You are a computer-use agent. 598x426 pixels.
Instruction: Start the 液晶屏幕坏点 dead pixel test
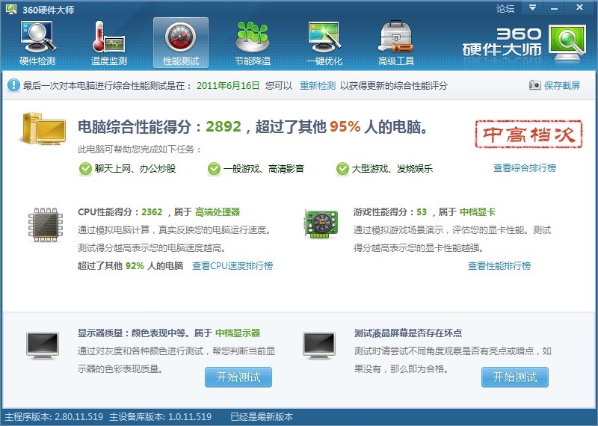[515, 377]
